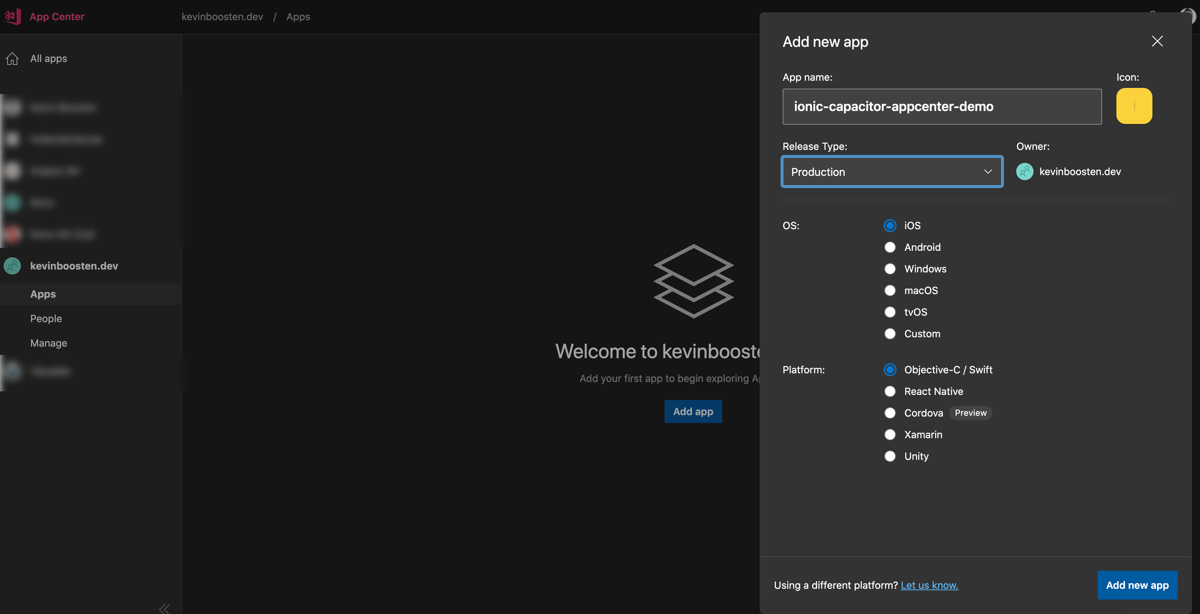
Task: Open the All apps home icon
Action: click(13, 59)
